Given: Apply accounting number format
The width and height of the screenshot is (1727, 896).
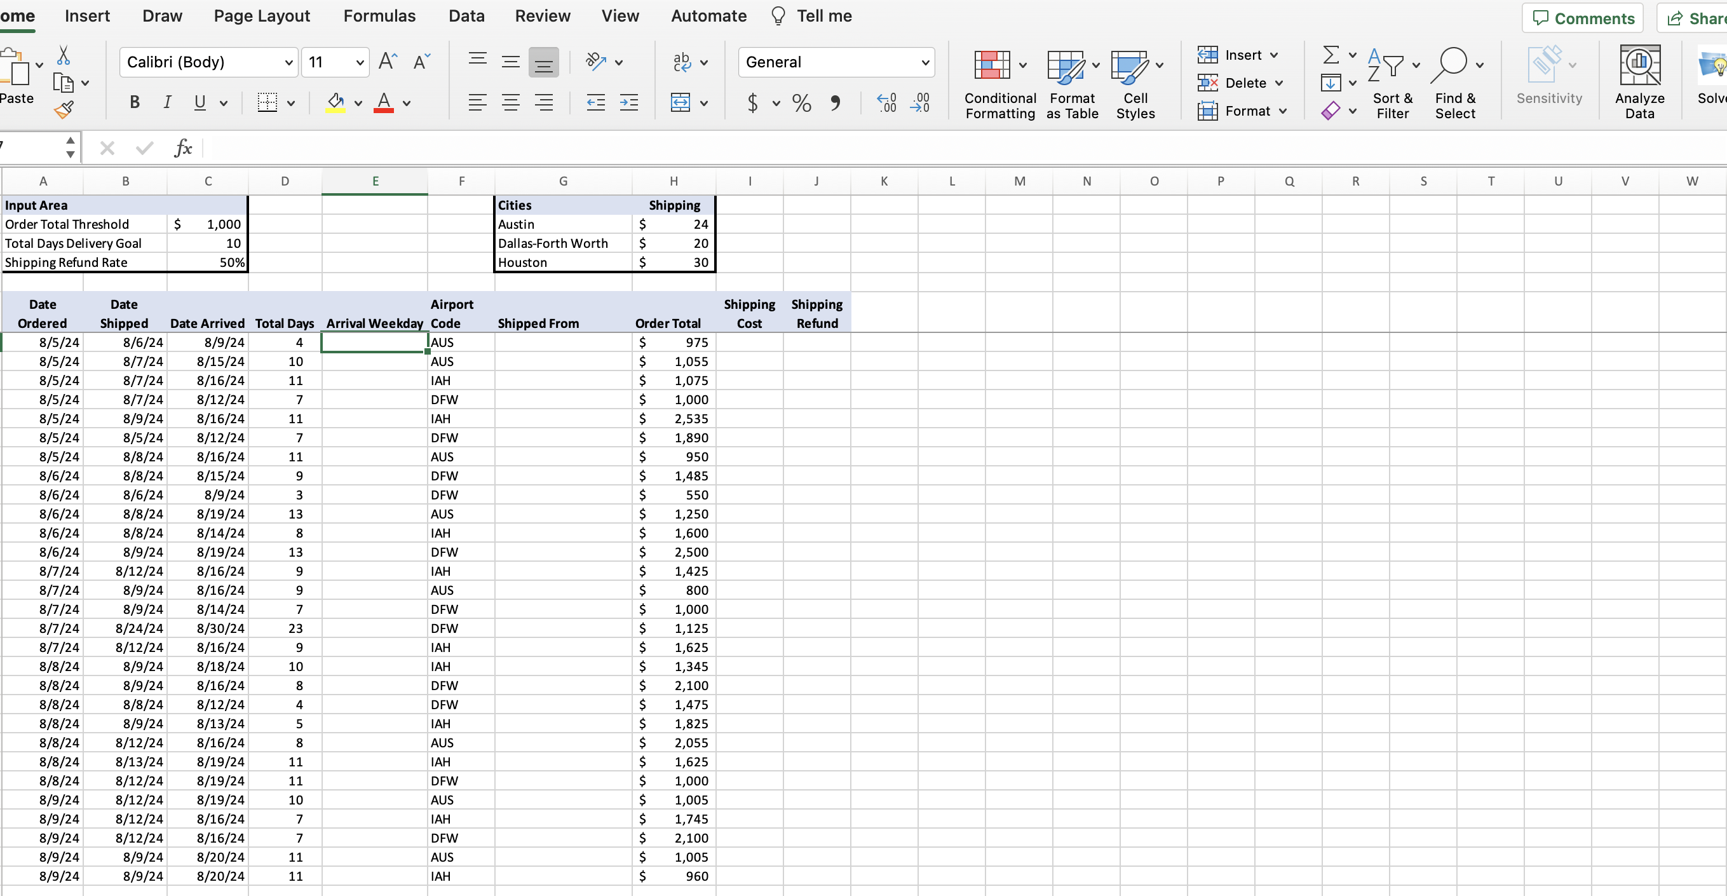Looking at the screenshot, I should tap(754, 104).
